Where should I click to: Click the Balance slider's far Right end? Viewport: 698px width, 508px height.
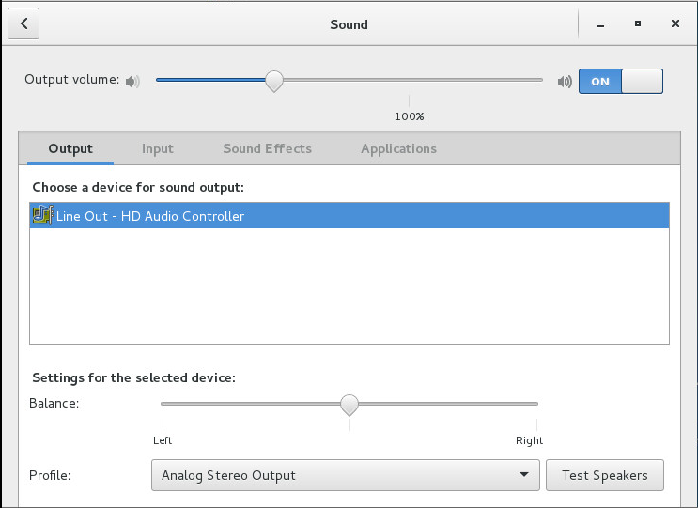click(536, 404)
